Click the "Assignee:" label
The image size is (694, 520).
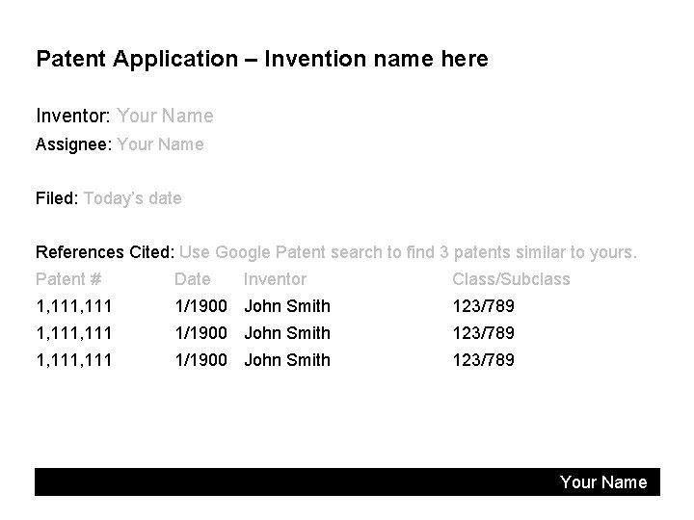pyautogui.click(x=74, y=145)
